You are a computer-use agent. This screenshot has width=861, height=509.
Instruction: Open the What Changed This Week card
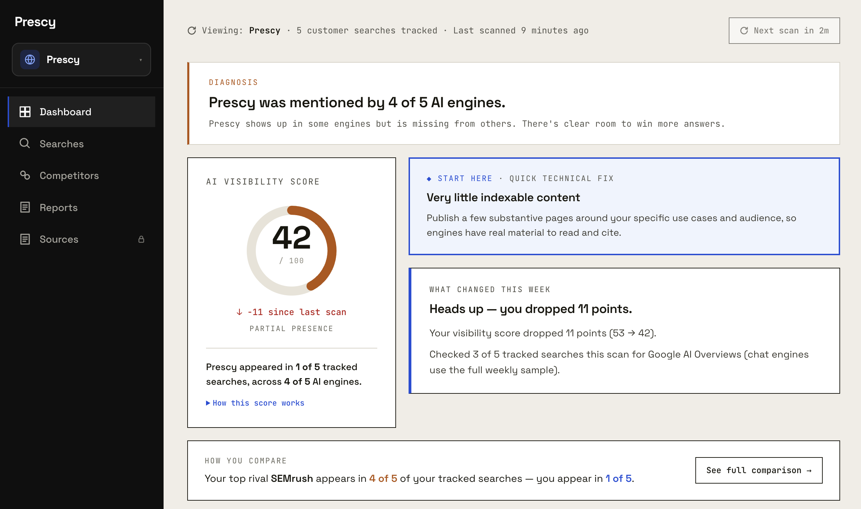tap(624, 331)
